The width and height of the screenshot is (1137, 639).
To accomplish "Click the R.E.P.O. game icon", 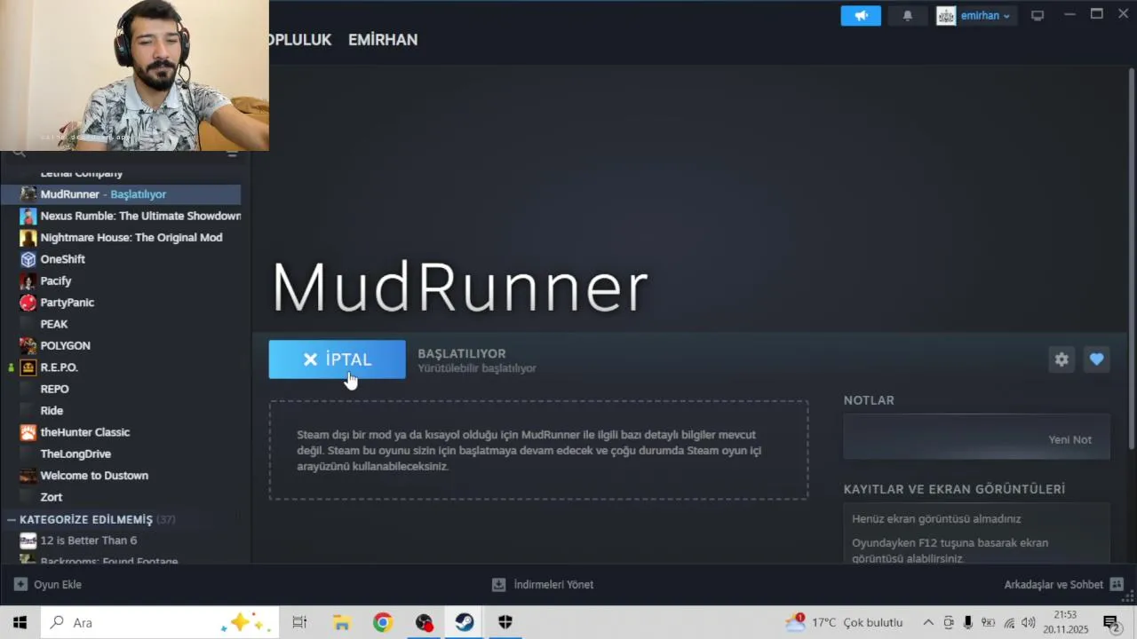I will coord(28,367).
